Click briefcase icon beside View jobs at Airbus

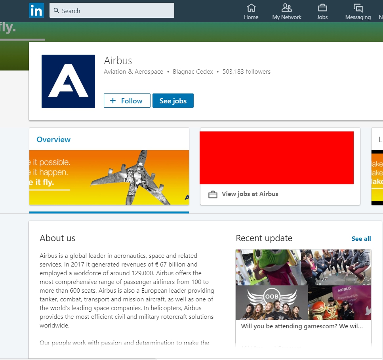point(213,194)
